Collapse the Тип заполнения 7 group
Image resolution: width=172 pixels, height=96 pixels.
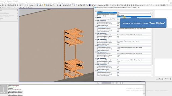click(96, 58)
